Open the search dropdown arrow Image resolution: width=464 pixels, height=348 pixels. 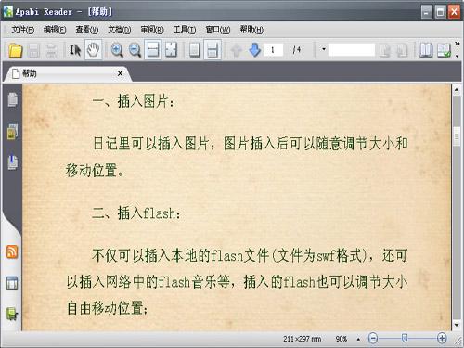324,49
